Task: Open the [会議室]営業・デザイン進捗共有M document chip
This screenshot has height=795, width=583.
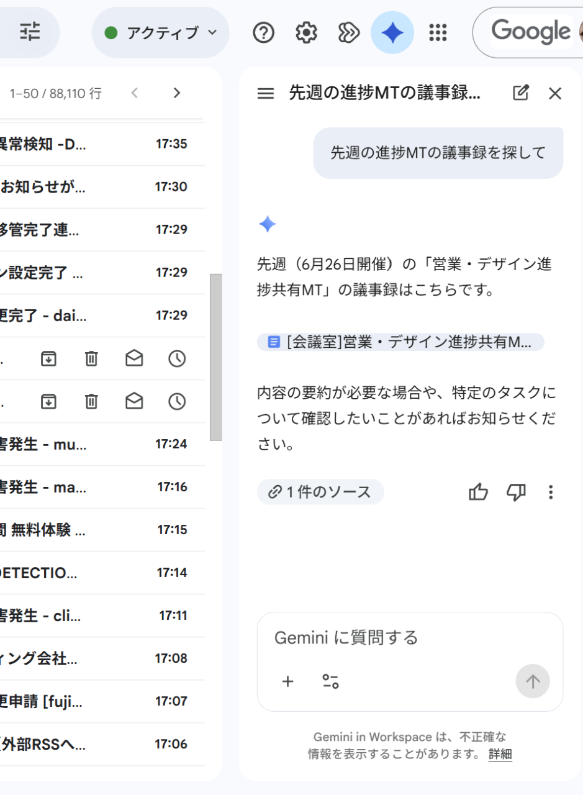Action: pos(400,342)
